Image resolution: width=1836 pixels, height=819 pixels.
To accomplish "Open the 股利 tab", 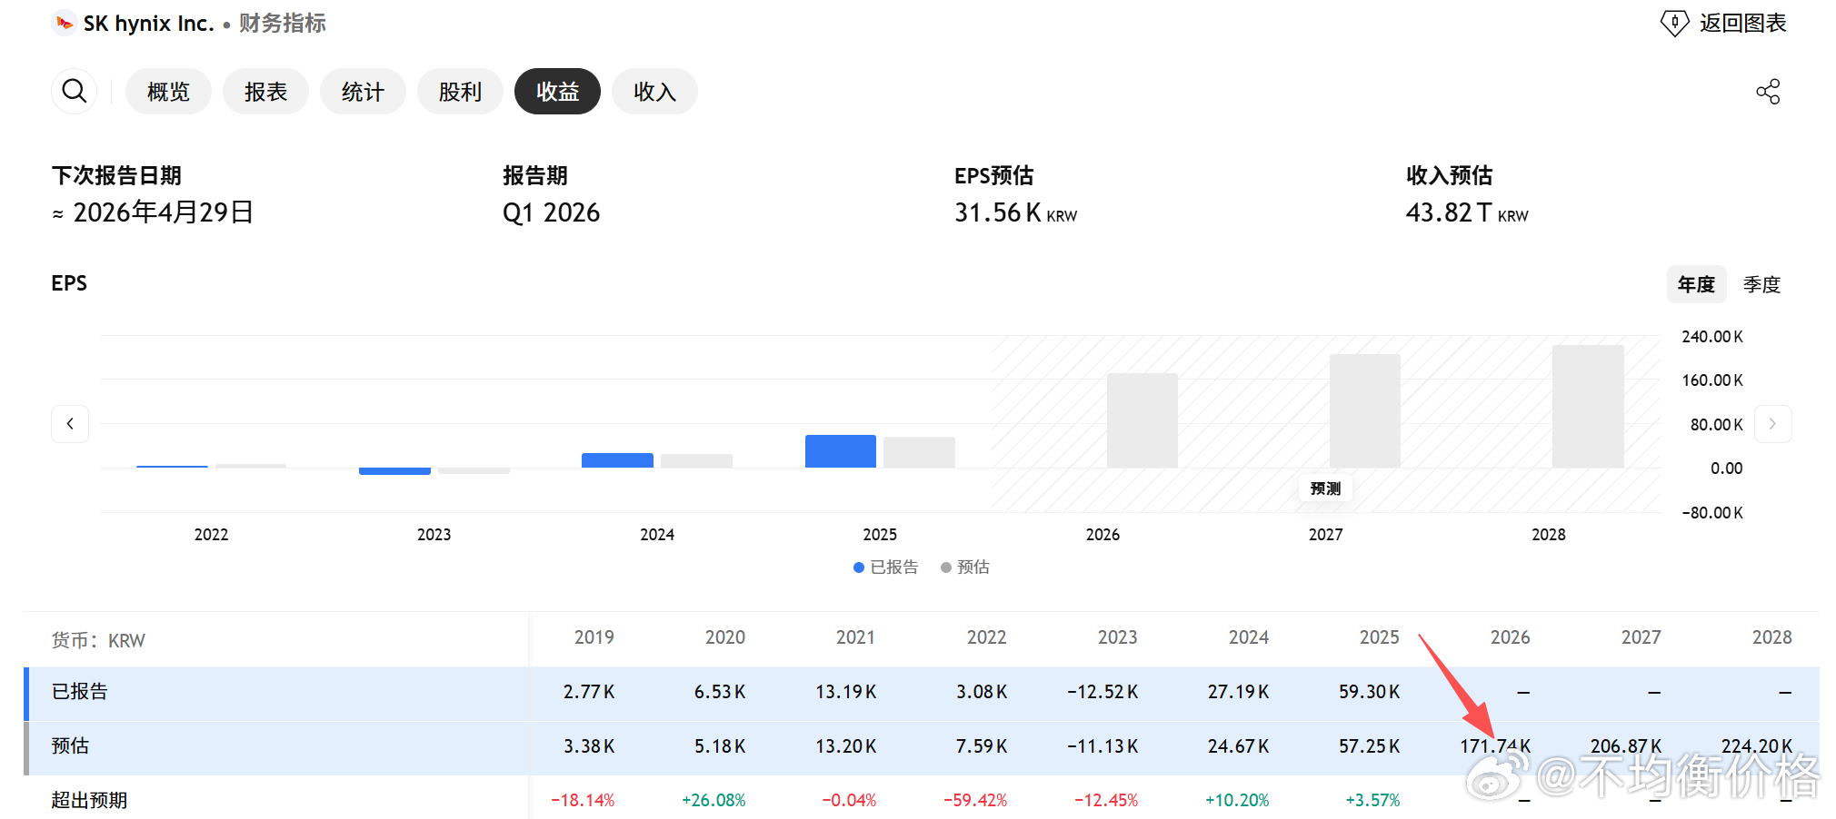I will pyautogui.click(x=460, y=92).
